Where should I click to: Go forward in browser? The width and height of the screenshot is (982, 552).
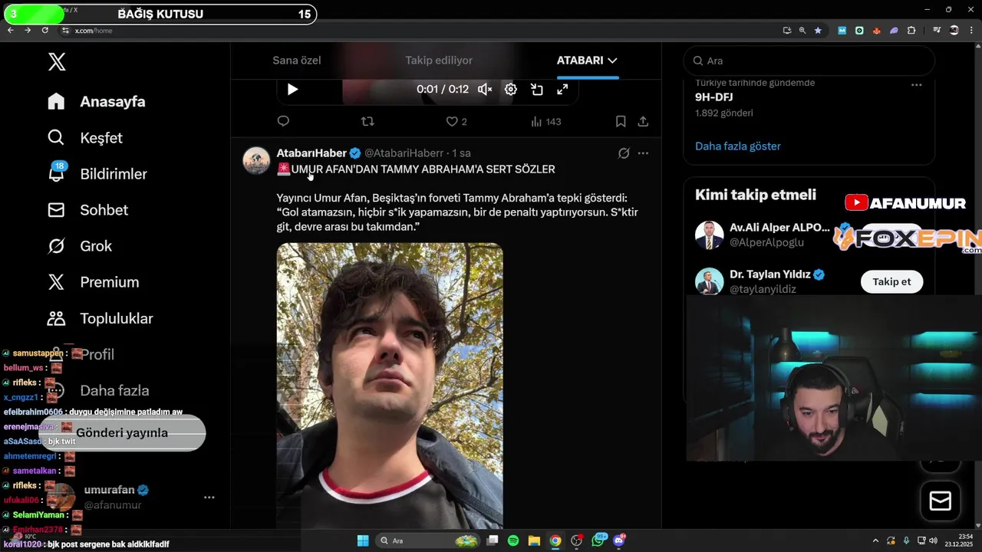pos(28,30)
